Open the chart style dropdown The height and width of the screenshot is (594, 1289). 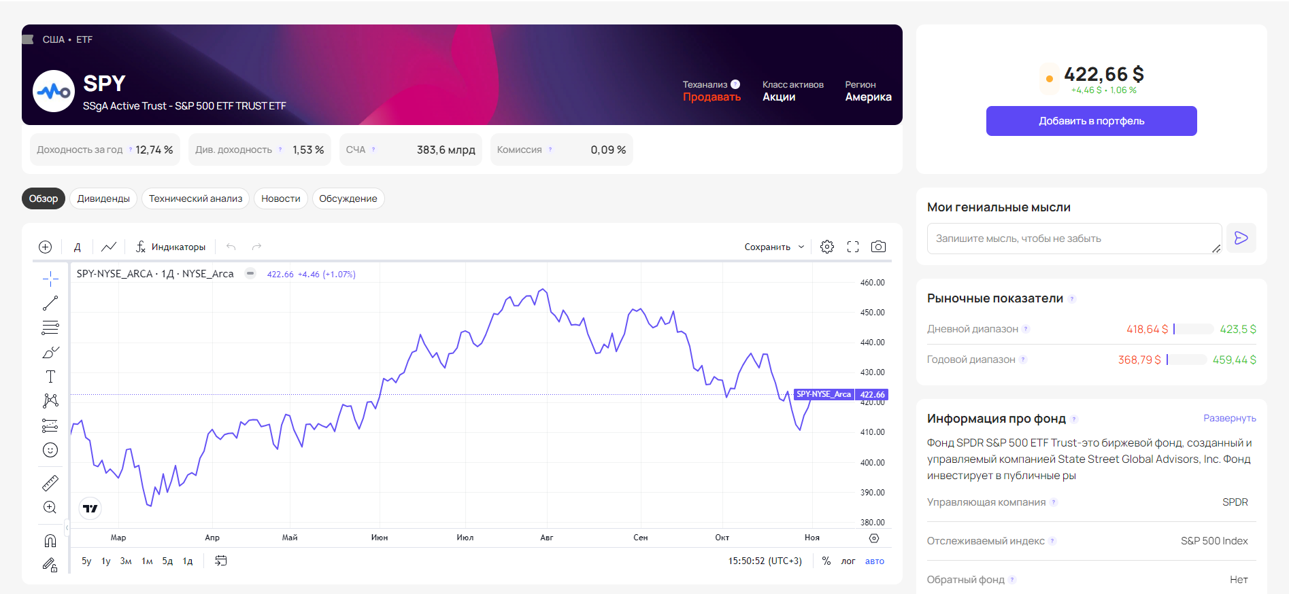coord(109,247)
